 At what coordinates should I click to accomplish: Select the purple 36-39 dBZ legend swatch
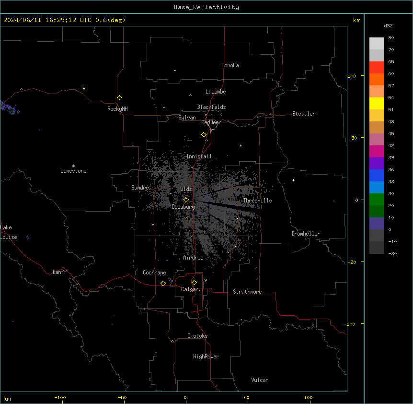[377, 163]
